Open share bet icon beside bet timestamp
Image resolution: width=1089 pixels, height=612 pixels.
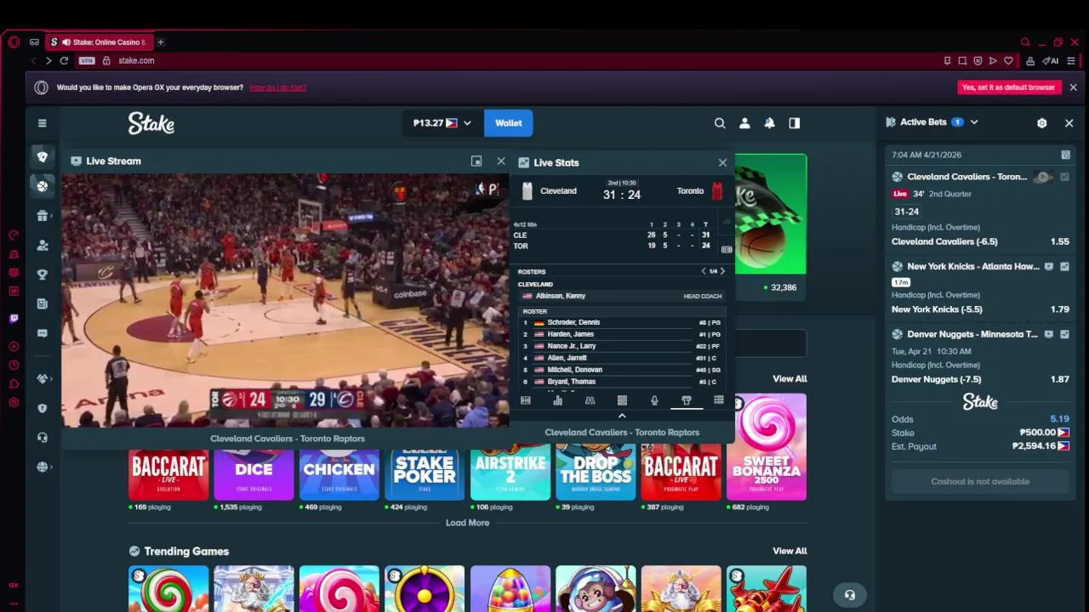(1065, 155)
